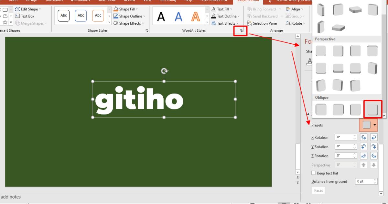The width and height of the screenshot is (388, 204).
Task: Rotate Y axis down button
Action: coord(374,146)
